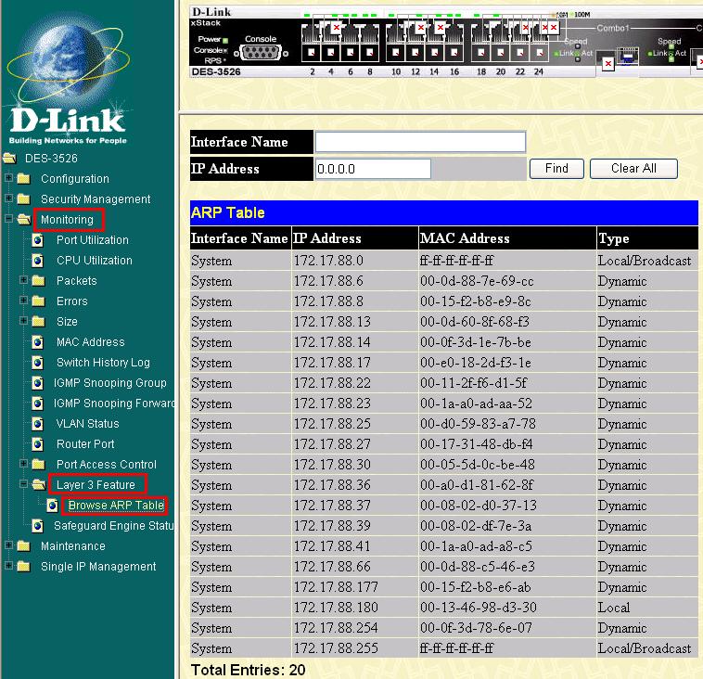Collapse the Monitoring tree node
703x679 pixels.
coord(8,219)
